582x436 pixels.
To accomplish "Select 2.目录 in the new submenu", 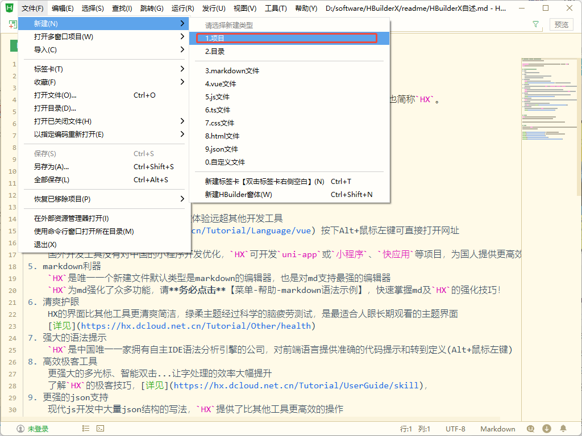I will click(289, 51).
